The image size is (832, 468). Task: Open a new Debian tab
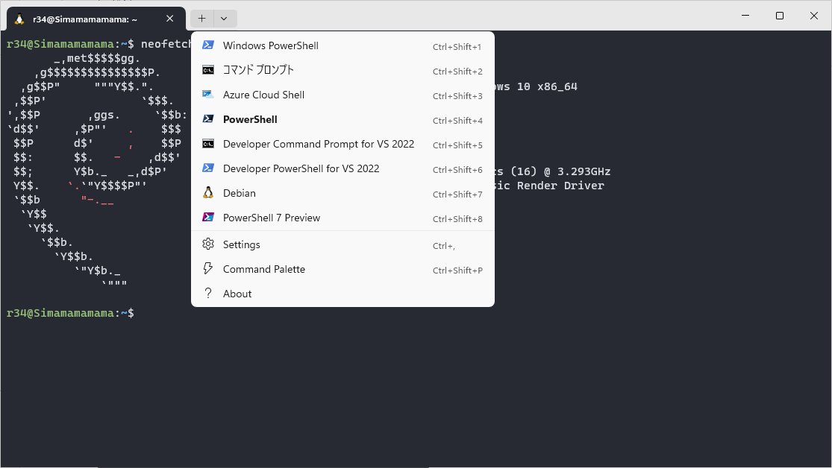pyautogui.click(x=343, y=193)
